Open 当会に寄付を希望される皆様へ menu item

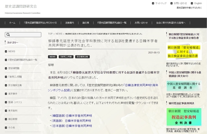pos(171,23)
